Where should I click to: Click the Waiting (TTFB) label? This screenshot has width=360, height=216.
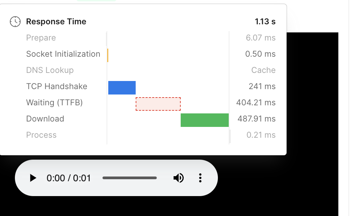54,103
